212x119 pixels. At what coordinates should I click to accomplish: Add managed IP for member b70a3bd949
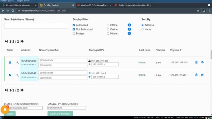click(x=89, y=77)
